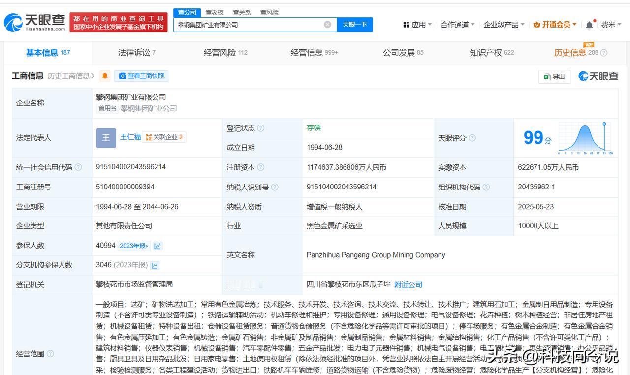Switch to the 法律诉讼 tab
This screenshot has height=375, width=630.
click(x=137, y=53)
